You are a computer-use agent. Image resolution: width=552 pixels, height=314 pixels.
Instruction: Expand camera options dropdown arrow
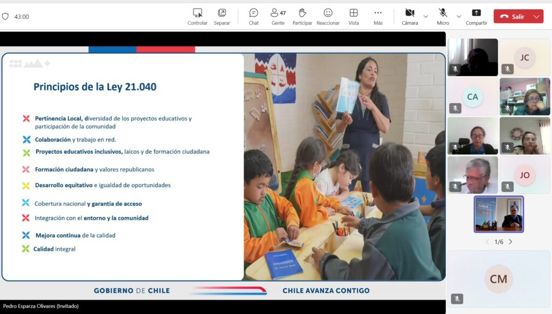click(425, 17)
